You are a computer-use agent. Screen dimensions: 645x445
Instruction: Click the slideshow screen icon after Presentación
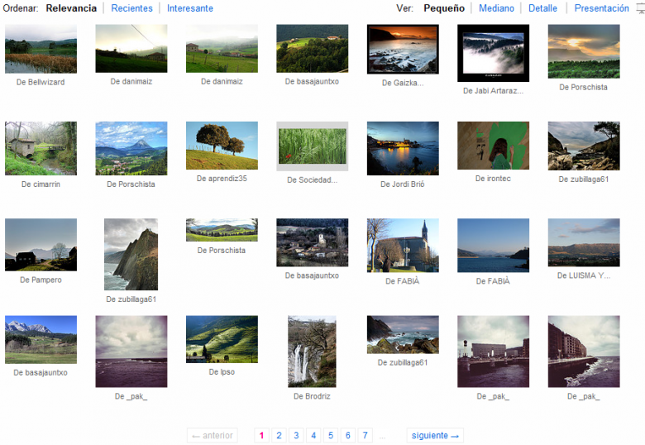(x=641, y=8)
